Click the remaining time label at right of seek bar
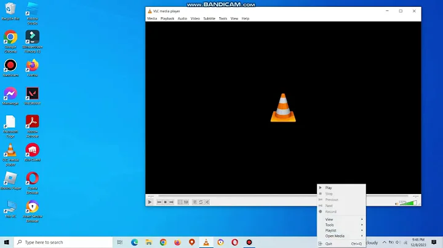Screen dimensions: 443x248 [x=415, y=196]
